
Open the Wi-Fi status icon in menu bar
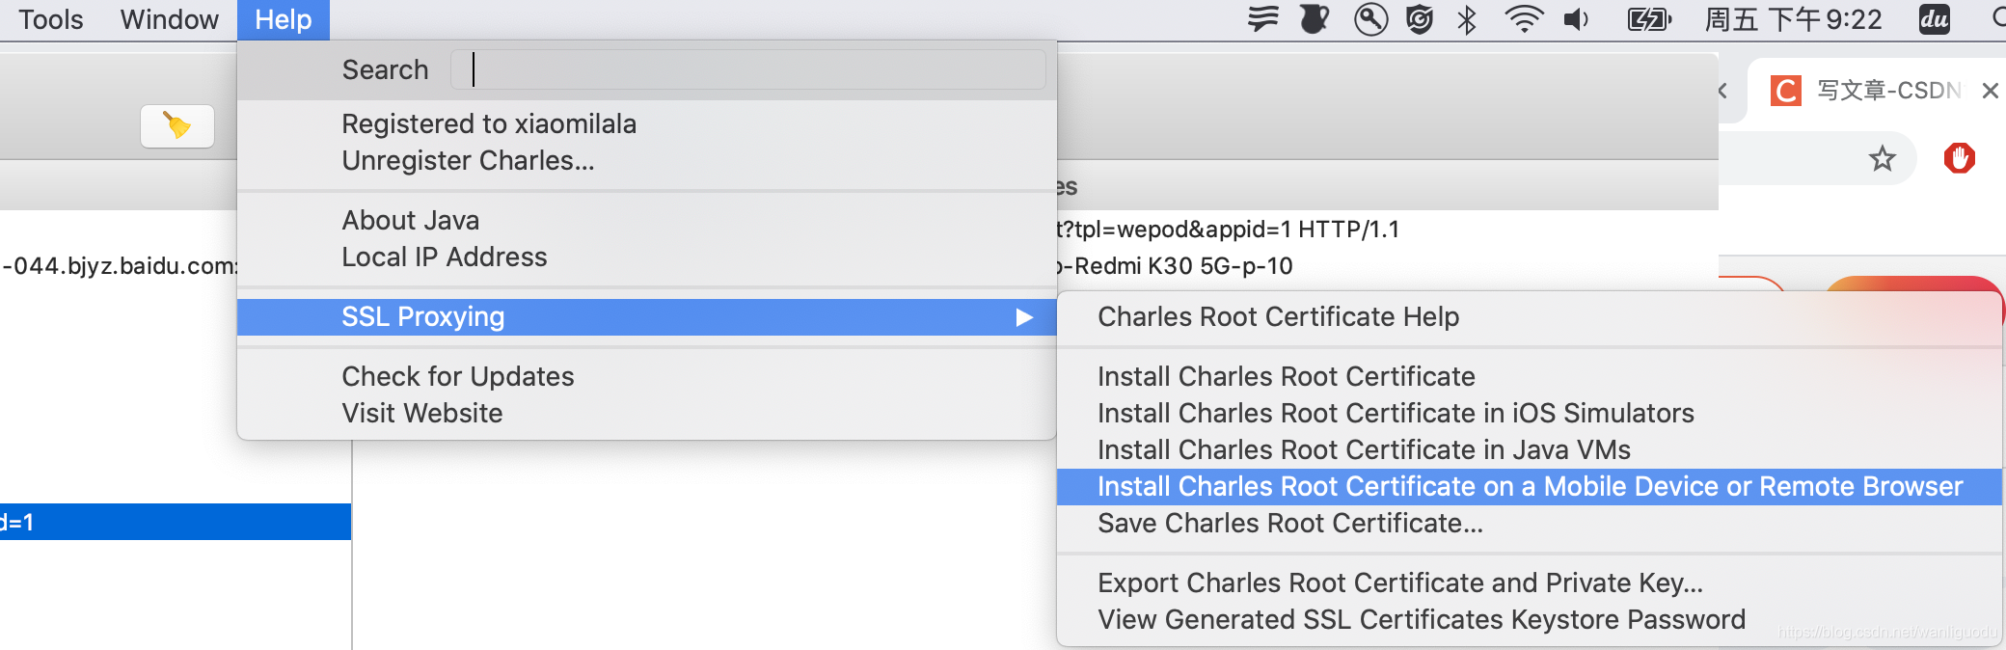(1524, 19)
